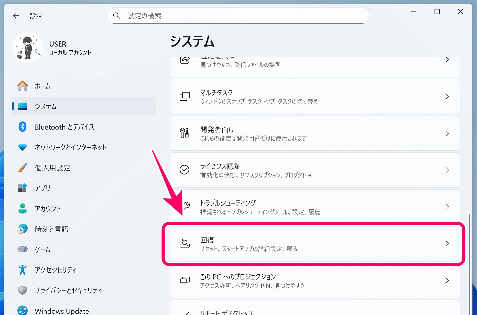Maximize the 設定 window
477x315 pixels.
click(437, 12)
